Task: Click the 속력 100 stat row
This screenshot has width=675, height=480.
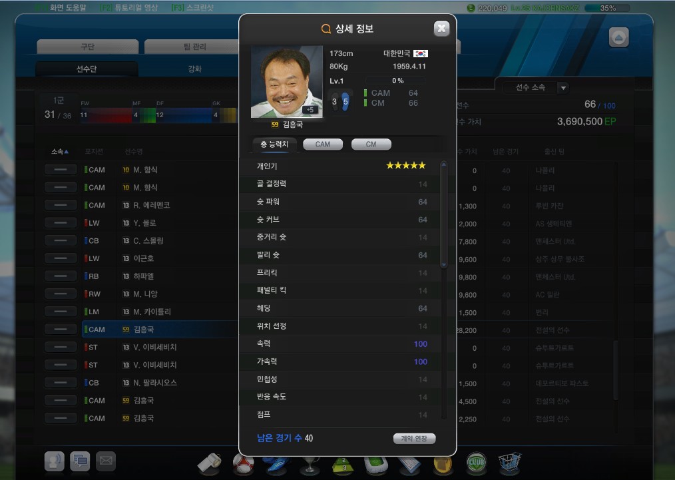Action: coord(341,344)
